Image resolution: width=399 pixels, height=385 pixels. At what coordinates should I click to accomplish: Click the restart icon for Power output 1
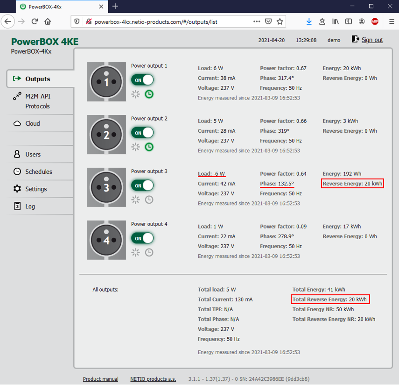(x=136, y=94)
